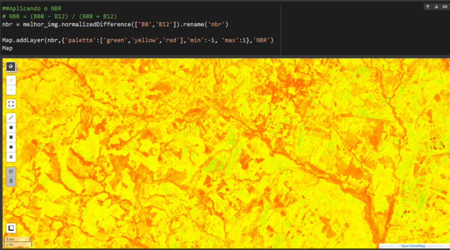450x250 pixels.
Task: Select the draw rectangle tool
Action: 11,137
